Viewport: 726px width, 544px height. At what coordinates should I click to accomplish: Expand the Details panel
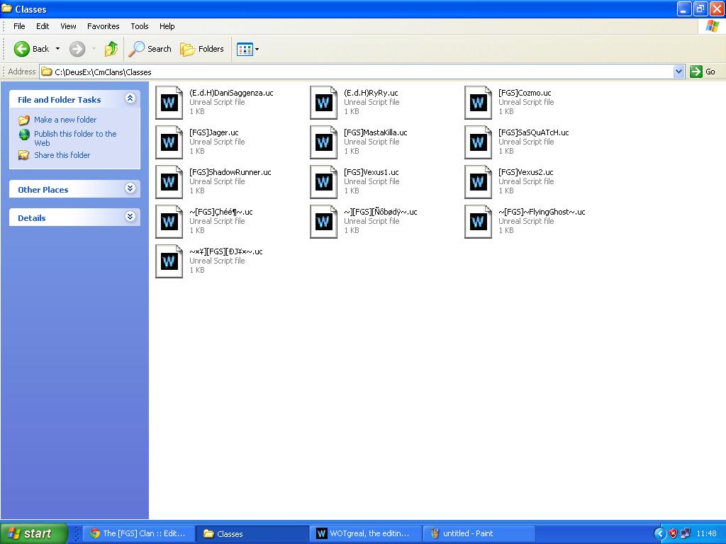click(x=130, y=217)
